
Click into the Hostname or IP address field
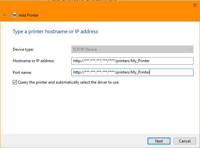coord(132,61)
